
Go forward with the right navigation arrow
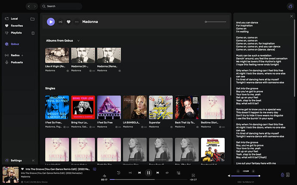pos(35,6)
